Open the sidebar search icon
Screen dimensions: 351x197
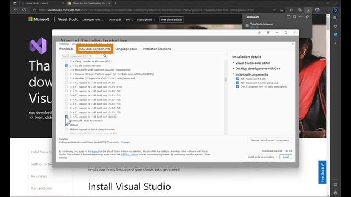pyautogui.click(x=335, y=18)
